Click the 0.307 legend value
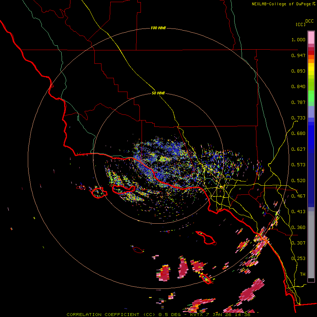The width and height of the screenshot is (317, 317). (x=298, y=243)
